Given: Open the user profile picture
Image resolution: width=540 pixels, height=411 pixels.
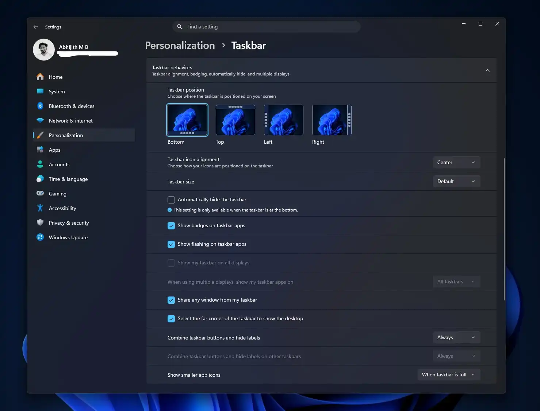Looking at the screenshot, I should (44, 50).
